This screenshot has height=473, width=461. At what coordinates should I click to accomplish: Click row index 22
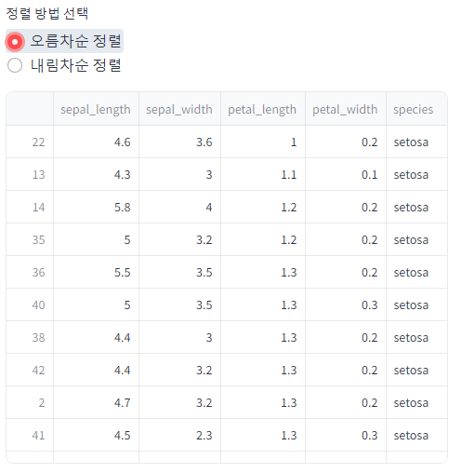point(30,142)
